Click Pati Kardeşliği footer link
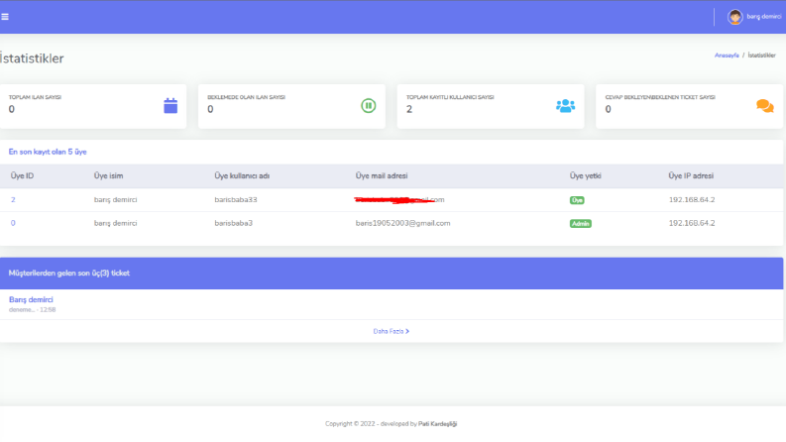Image resolution: width=786 pixels, height=442 pixels. click(x=438, y=424)
